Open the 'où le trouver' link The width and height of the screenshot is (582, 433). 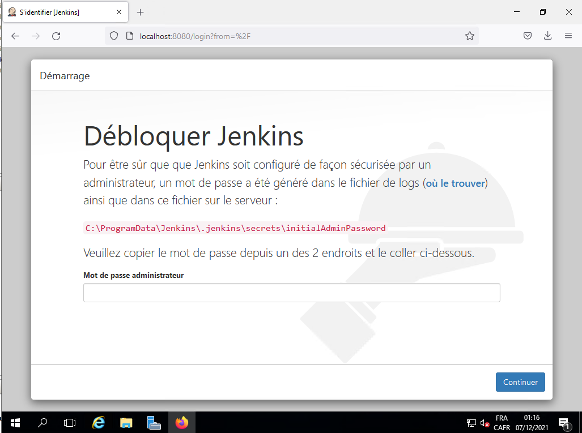pos(455,183)
